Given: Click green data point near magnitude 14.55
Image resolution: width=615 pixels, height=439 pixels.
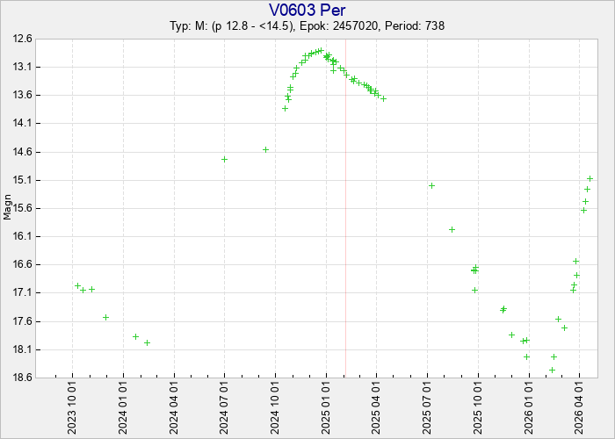Looking at the screenshot, I should (x=265, y=149).
